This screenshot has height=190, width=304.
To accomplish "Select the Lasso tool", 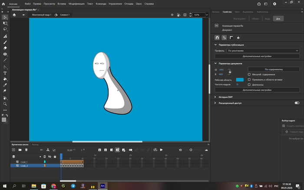I will tap(5, 29).
